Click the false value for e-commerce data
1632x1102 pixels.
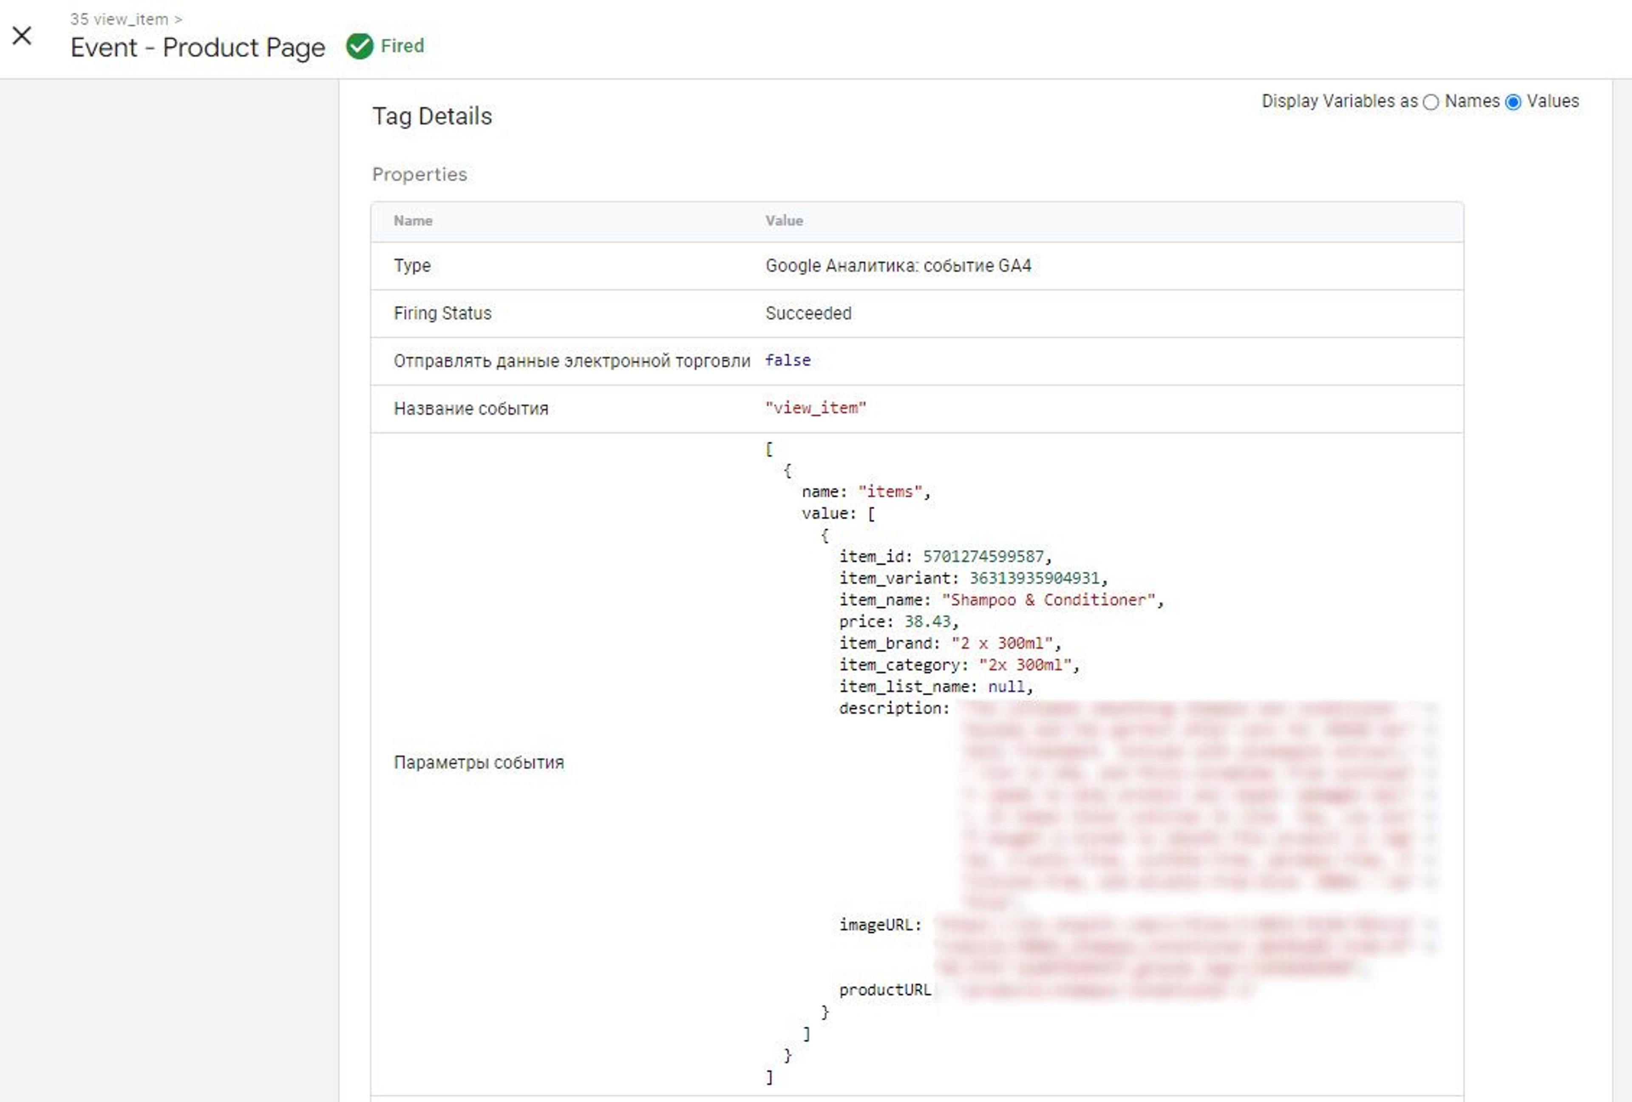[788, 360]
